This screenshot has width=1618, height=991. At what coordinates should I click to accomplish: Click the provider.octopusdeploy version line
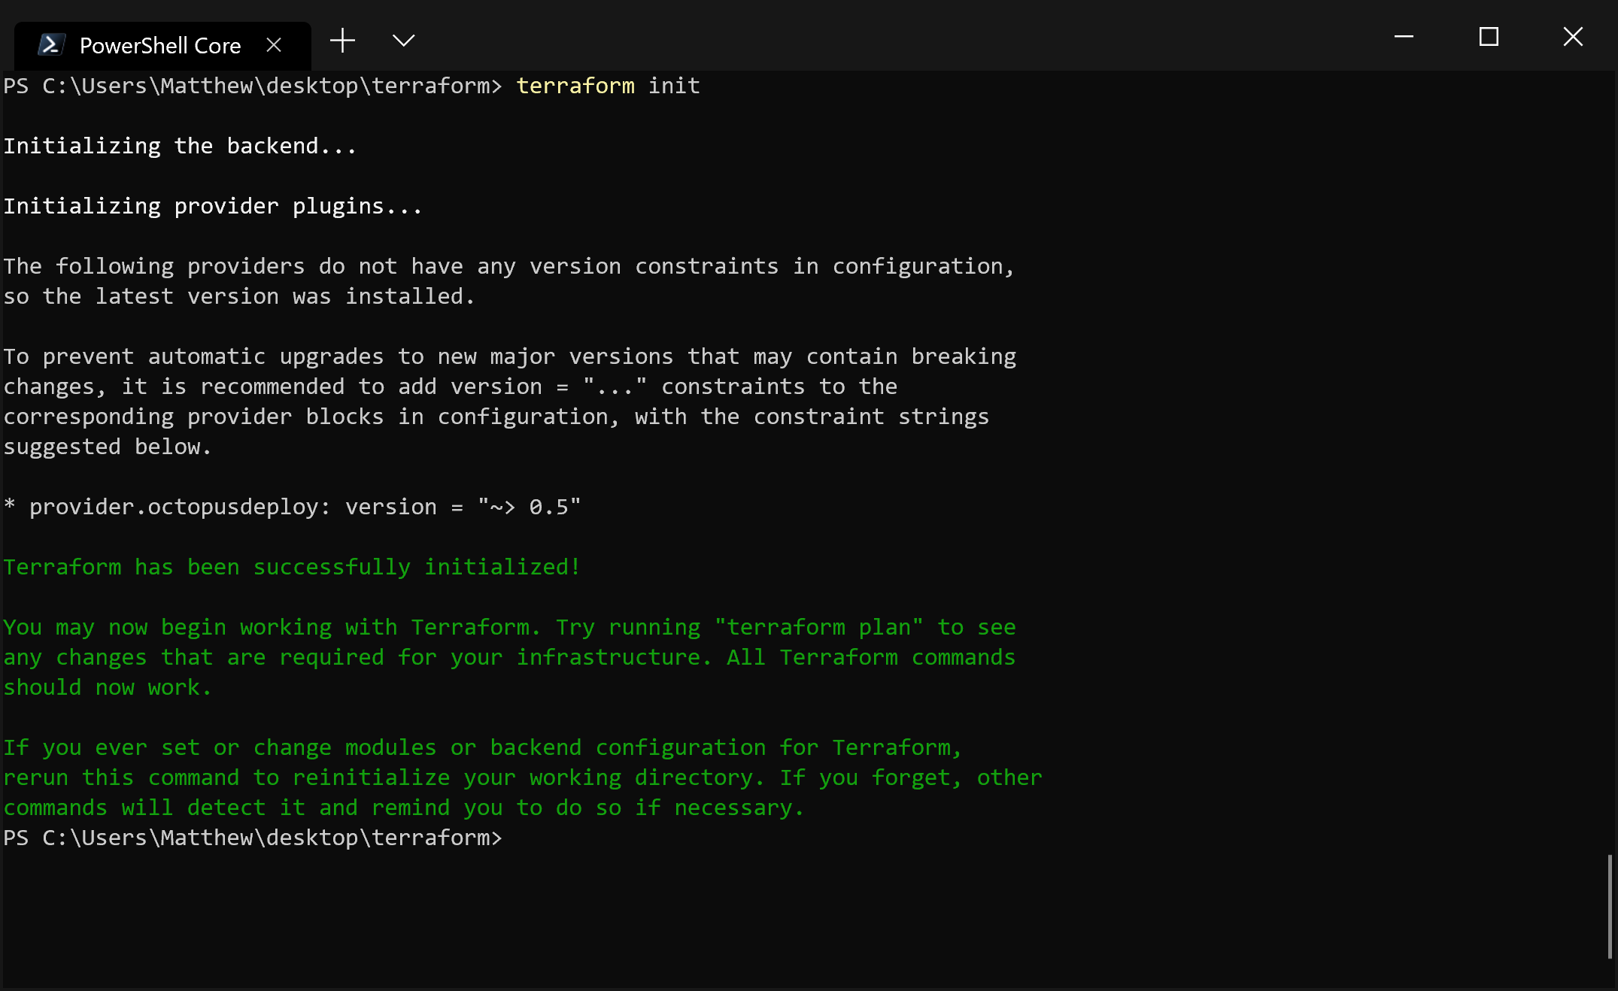292,507
